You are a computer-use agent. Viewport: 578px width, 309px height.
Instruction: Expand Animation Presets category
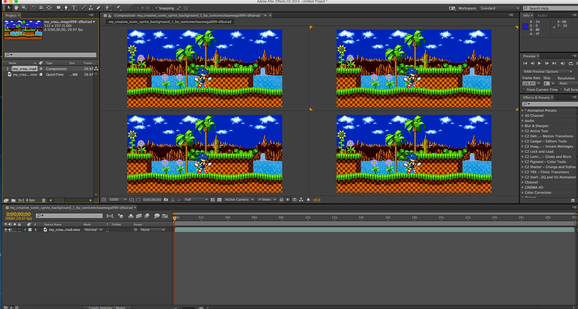(x=523, y=110)
